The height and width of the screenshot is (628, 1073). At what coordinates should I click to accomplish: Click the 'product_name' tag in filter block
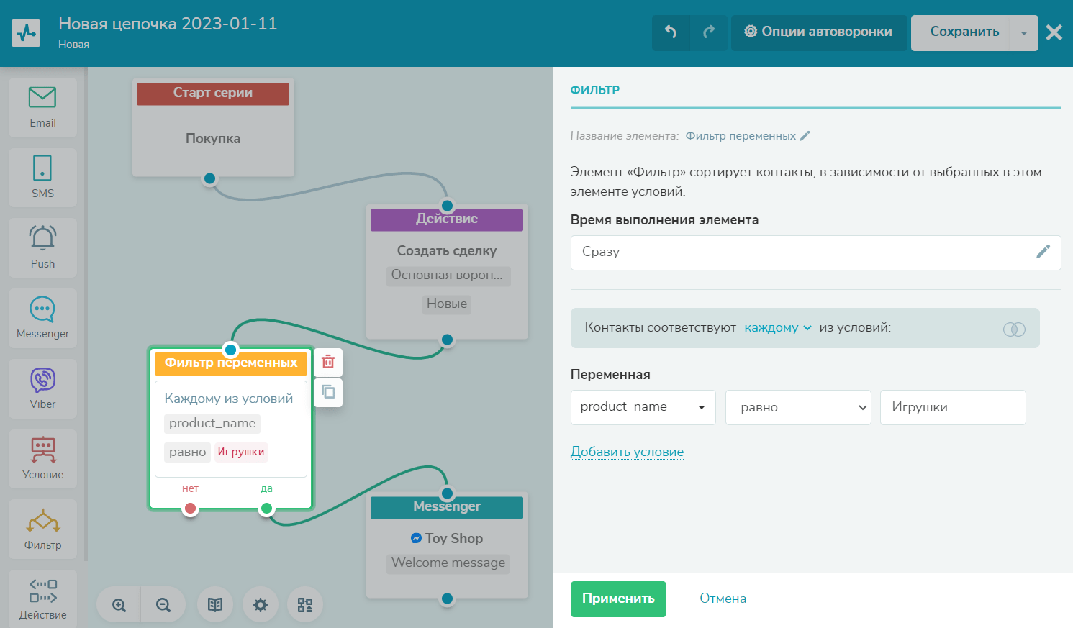(x=212, y=424)
